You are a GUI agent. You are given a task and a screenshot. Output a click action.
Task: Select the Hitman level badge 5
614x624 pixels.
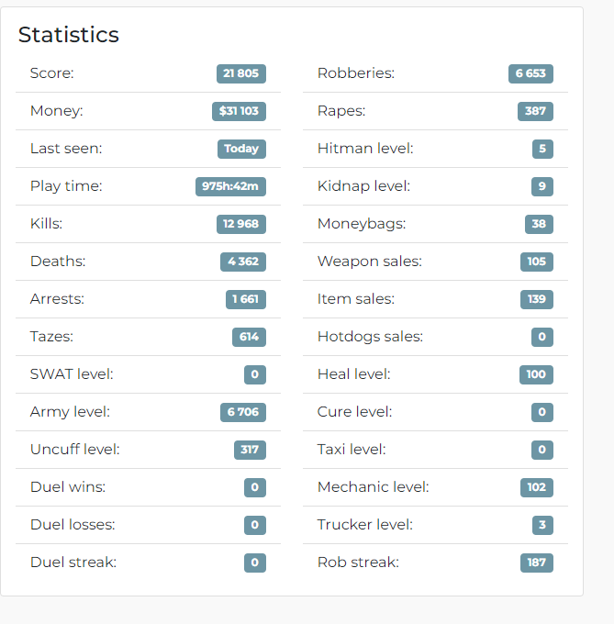[542, 149]
